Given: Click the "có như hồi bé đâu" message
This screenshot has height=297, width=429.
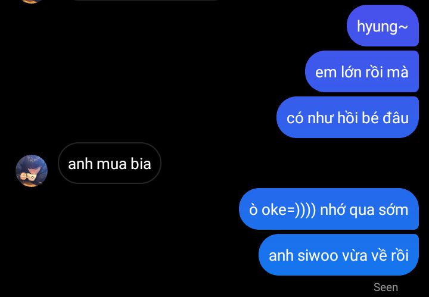Looking at the screenshot, I should coord(347,117).
